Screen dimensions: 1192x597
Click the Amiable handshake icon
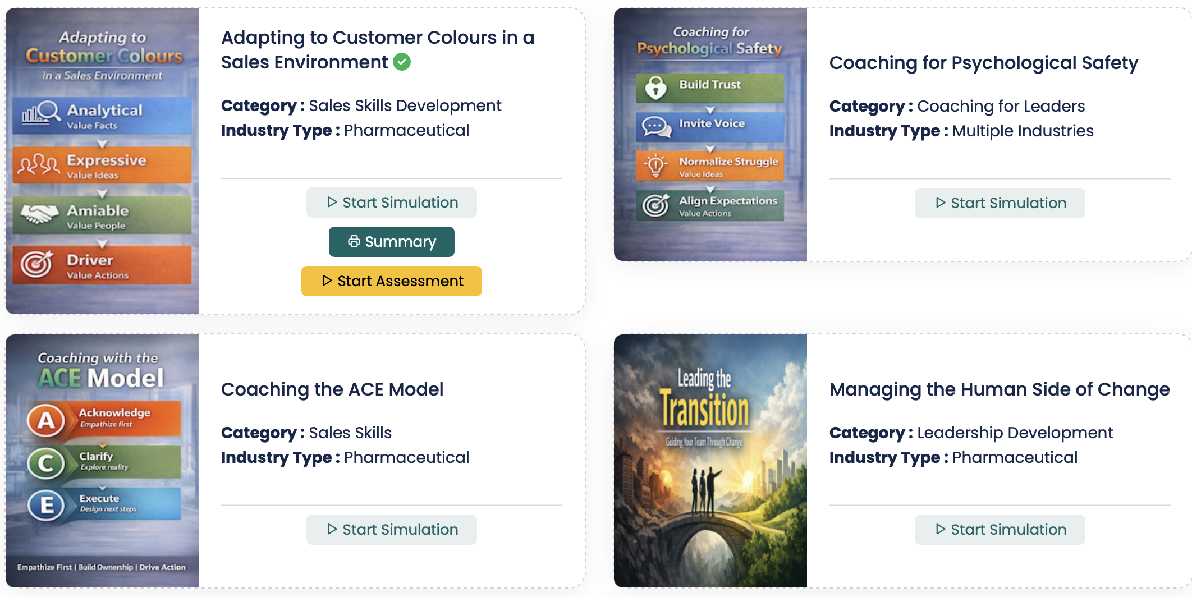39,213
